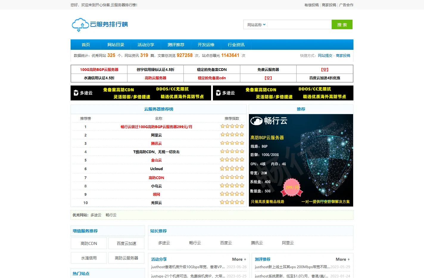
Task: Open the 金山云 ranking entry
Action: click(156, 160)
